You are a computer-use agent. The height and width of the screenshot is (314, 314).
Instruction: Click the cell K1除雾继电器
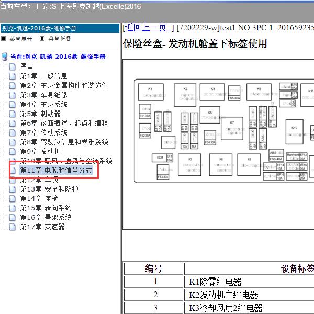tap(249, 282)
